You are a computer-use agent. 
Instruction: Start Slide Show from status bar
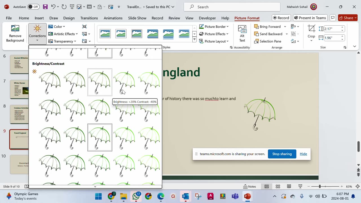point(300,186)
